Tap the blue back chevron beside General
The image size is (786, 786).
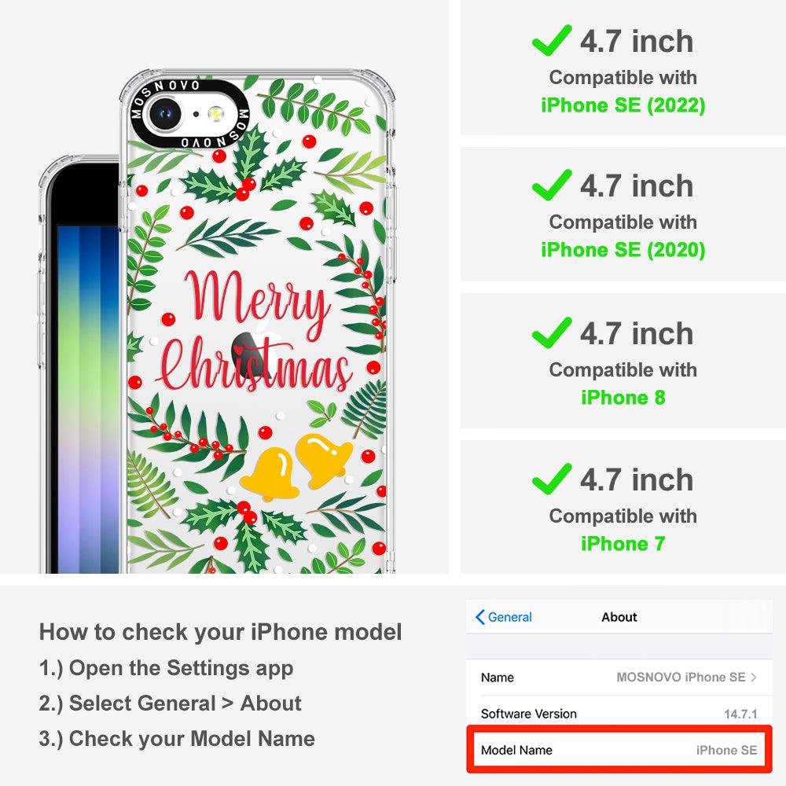(x=479, y=617)
